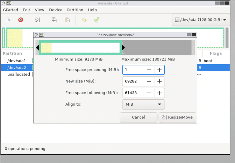Open the Help menu
The height and width of the screenshot is (163, 235).
point(92,10)
